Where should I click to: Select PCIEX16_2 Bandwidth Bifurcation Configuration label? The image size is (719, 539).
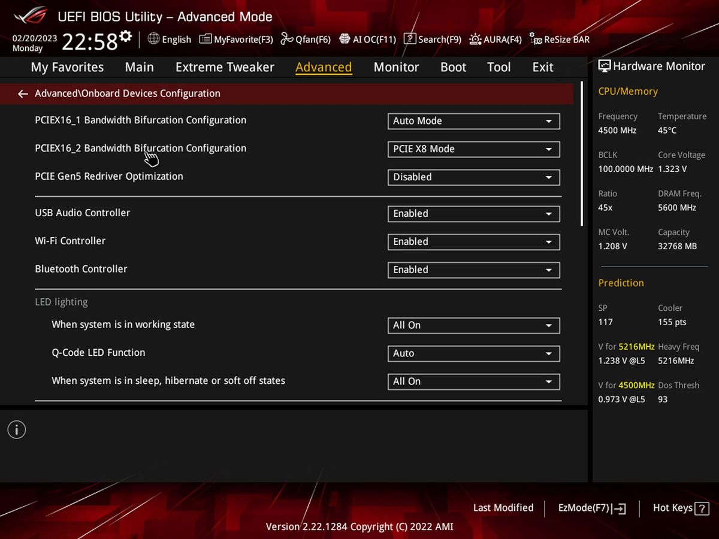click(141, 149)
